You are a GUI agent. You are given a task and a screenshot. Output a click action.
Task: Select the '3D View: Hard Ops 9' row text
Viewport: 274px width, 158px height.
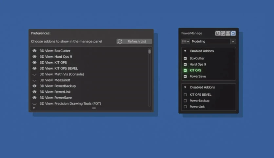click(x=56, y=56)
